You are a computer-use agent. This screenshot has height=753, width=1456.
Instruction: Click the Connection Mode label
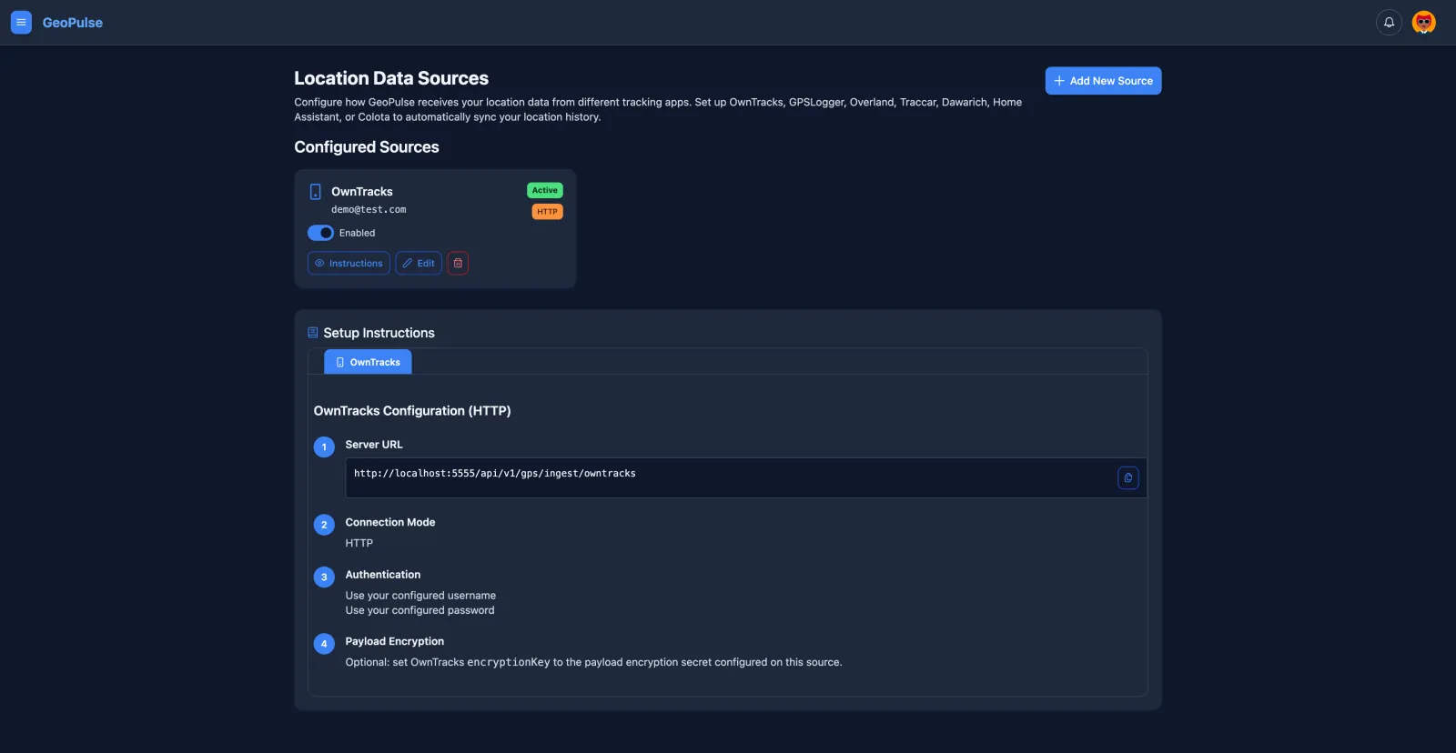click(x=390, y=522)
